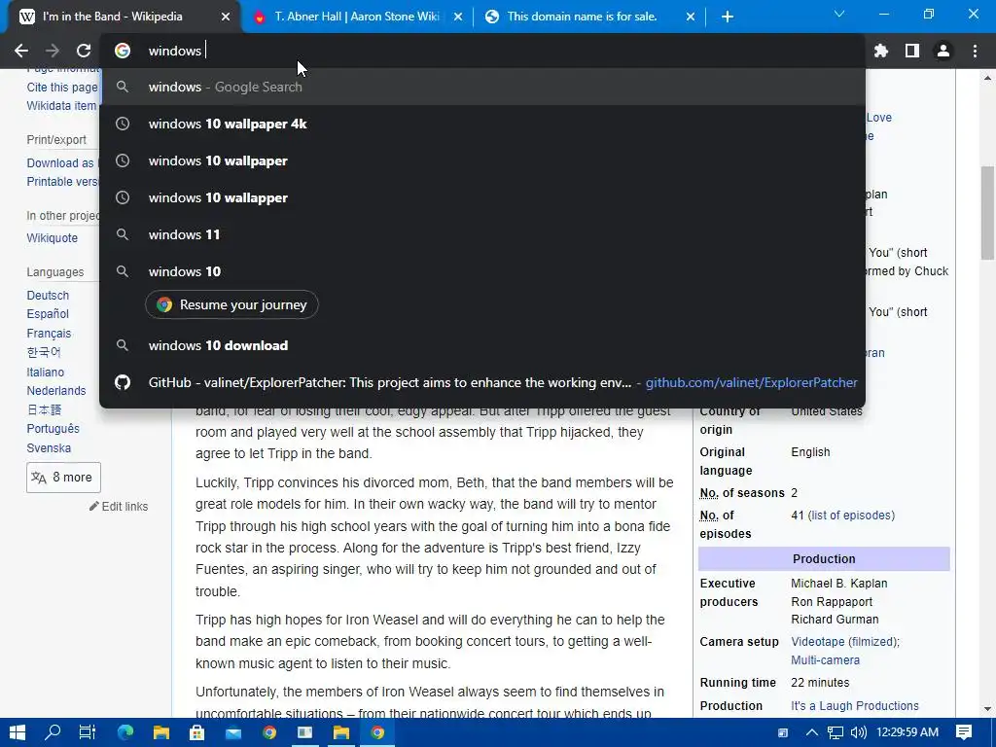This screenshot has height=747, width=996.
Task: Open the Chrome extensions puzzle icon
Action: point(880,51)
